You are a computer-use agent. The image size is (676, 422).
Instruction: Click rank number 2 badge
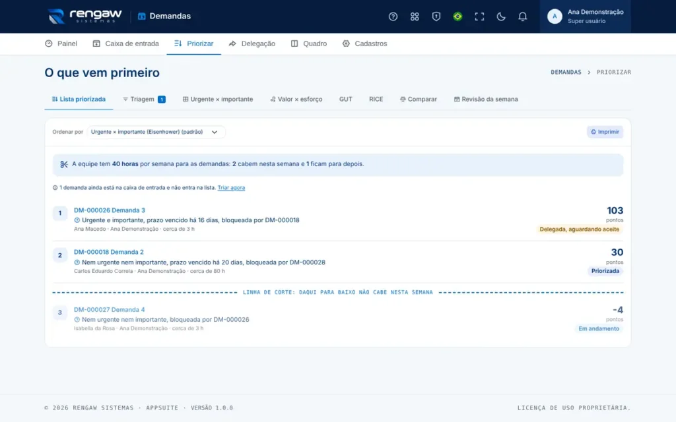60,255
